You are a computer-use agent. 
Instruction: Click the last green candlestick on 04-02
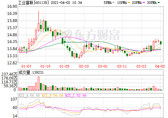(x=161, y=43)
